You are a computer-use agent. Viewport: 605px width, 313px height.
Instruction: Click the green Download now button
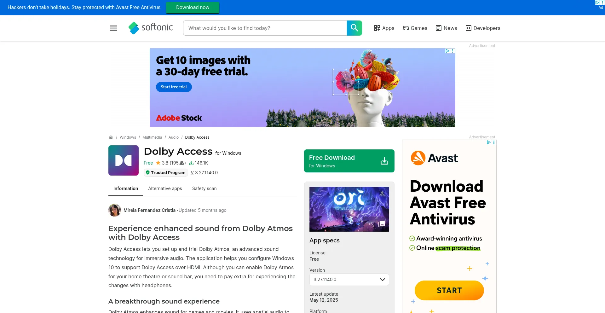tap(193, 8)
